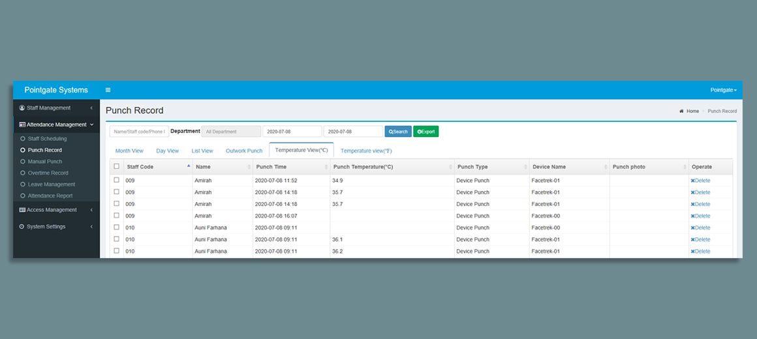Viewport: 757px width, 339px height.
Task: Click the System Settings clock icon
Action: (22, 227)
